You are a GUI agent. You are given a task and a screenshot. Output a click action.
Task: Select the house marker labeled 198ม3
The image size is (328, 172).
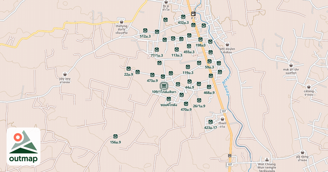[200, 40]
